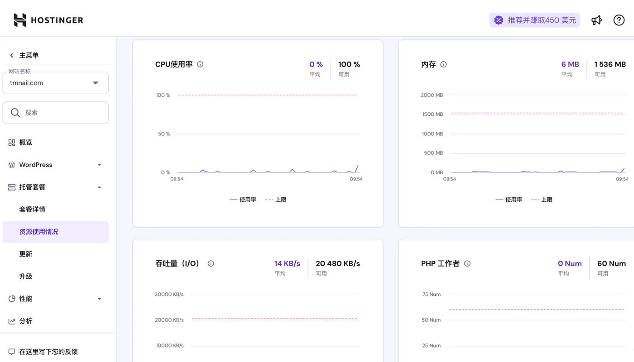Viewport: 634px width, 362px height.
Task: Toggle the 使用率 legend in memory chart
Action: pos(509,199)
